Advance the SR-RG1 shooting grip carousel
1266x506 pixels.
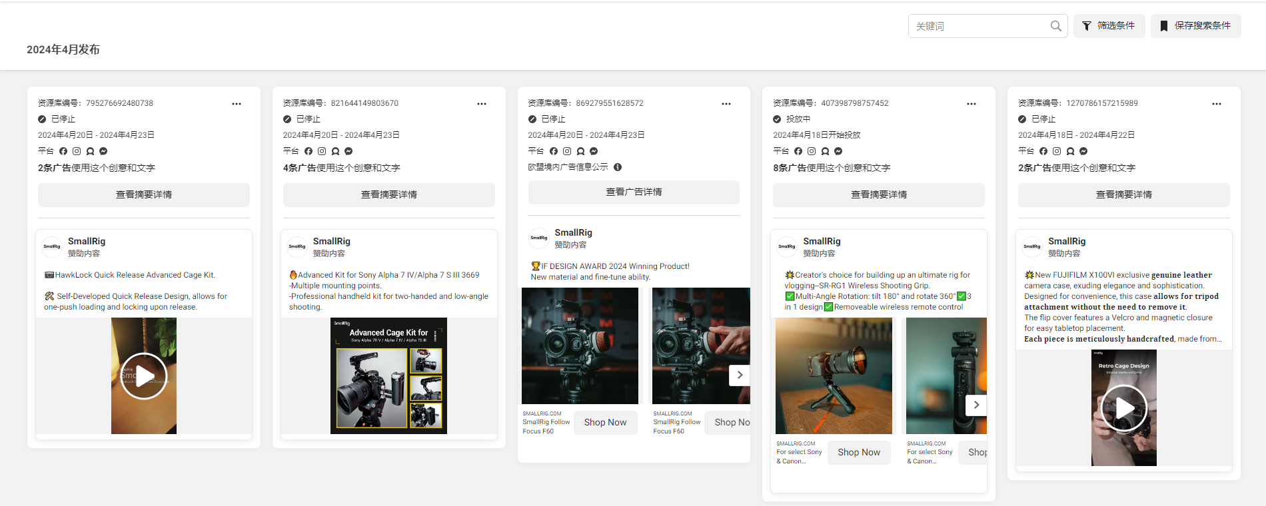click(x=976, y=405)
